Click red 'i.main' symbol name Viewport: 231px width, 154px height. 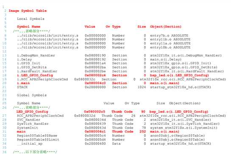(23, 83)
